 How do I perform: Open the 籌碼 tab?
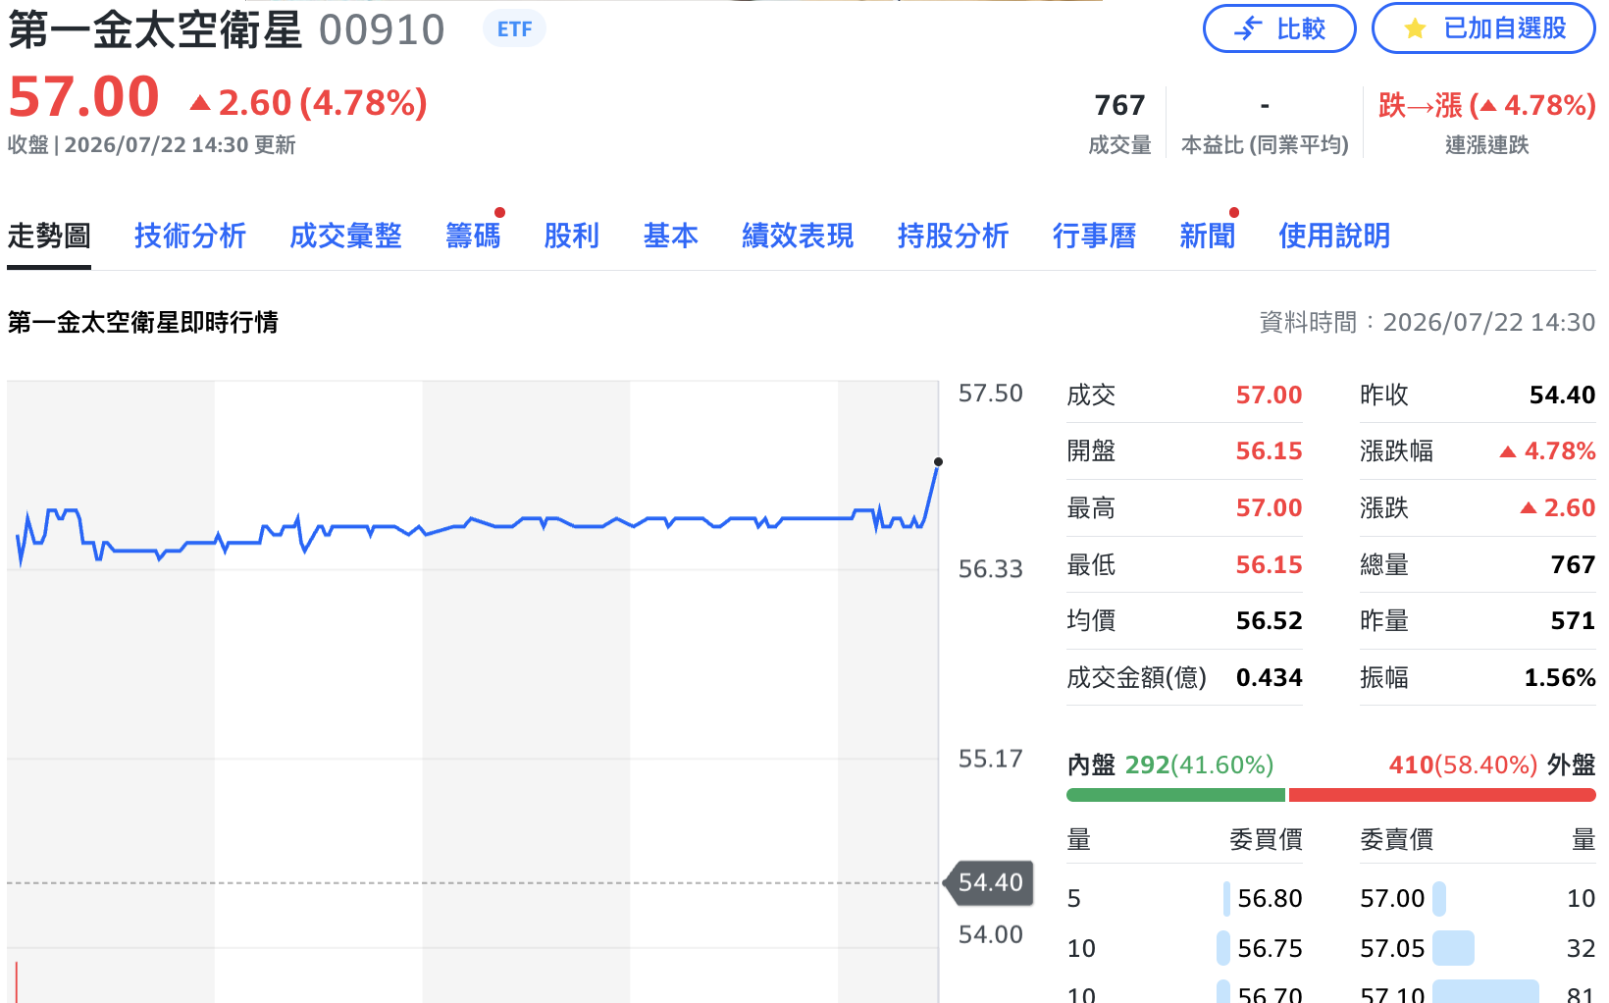tap(473, 236)
